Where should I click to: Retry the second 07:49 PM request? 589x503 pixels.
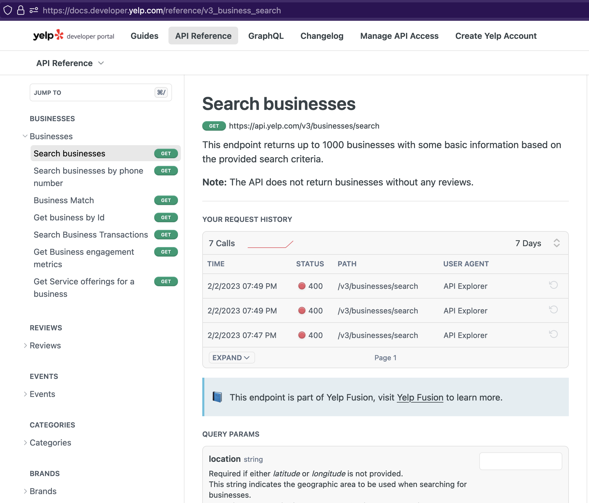pyautogui.click(x=553, y=310)
